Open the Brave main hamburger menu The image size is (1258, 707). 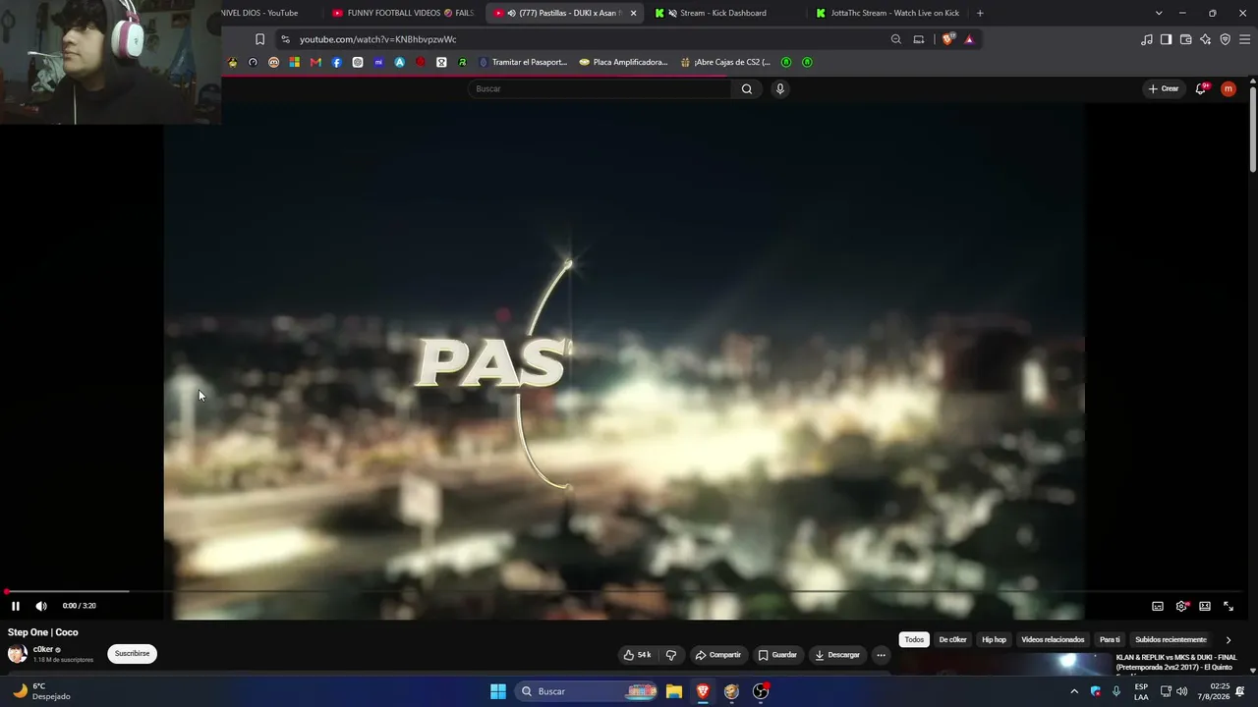point(1245,39)
